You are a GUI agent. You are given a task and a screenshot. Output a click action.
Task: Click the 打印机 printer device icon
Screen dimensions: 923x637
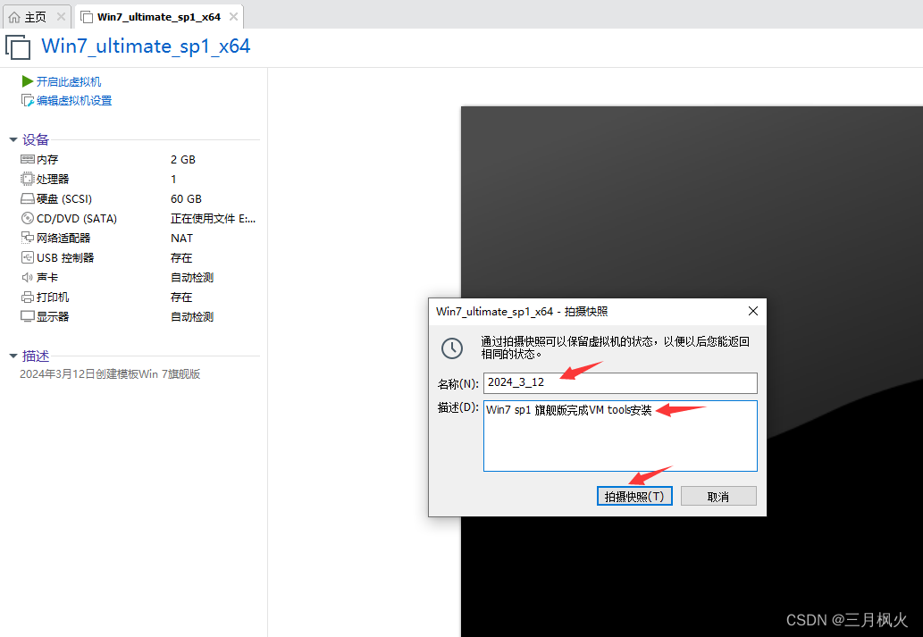tap(29, 297)
